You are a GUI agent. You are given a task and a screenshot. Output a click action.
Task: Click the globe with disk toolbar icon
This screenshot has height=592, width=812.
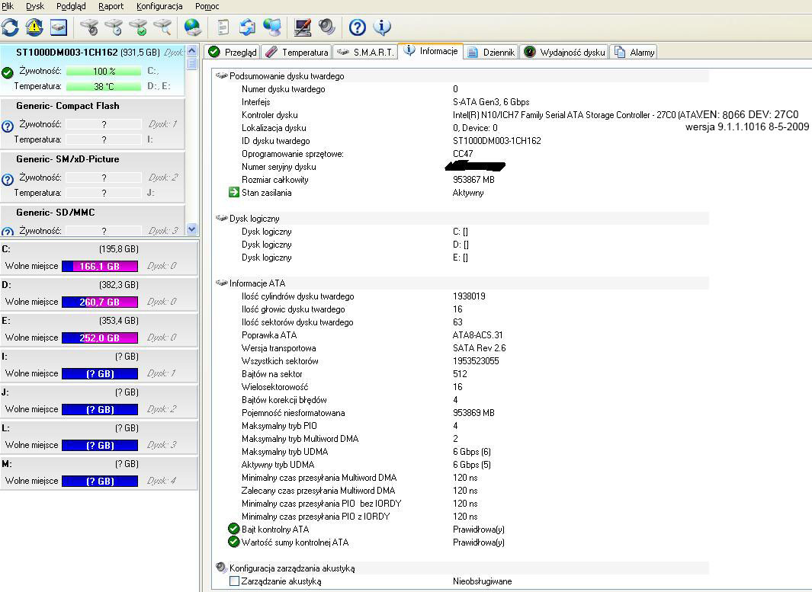click(193, 27)
